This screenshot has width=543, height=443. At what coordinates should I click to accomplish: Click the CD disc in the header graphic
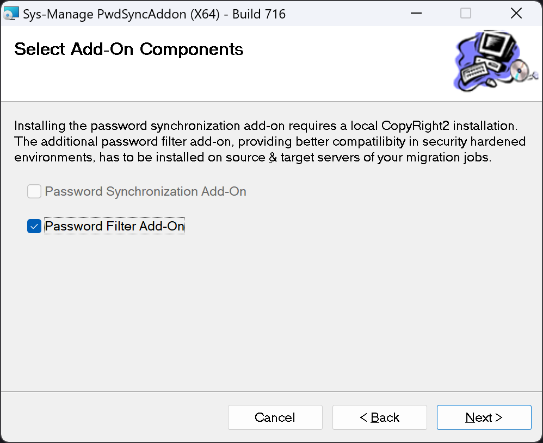click(x=520, y=71)
